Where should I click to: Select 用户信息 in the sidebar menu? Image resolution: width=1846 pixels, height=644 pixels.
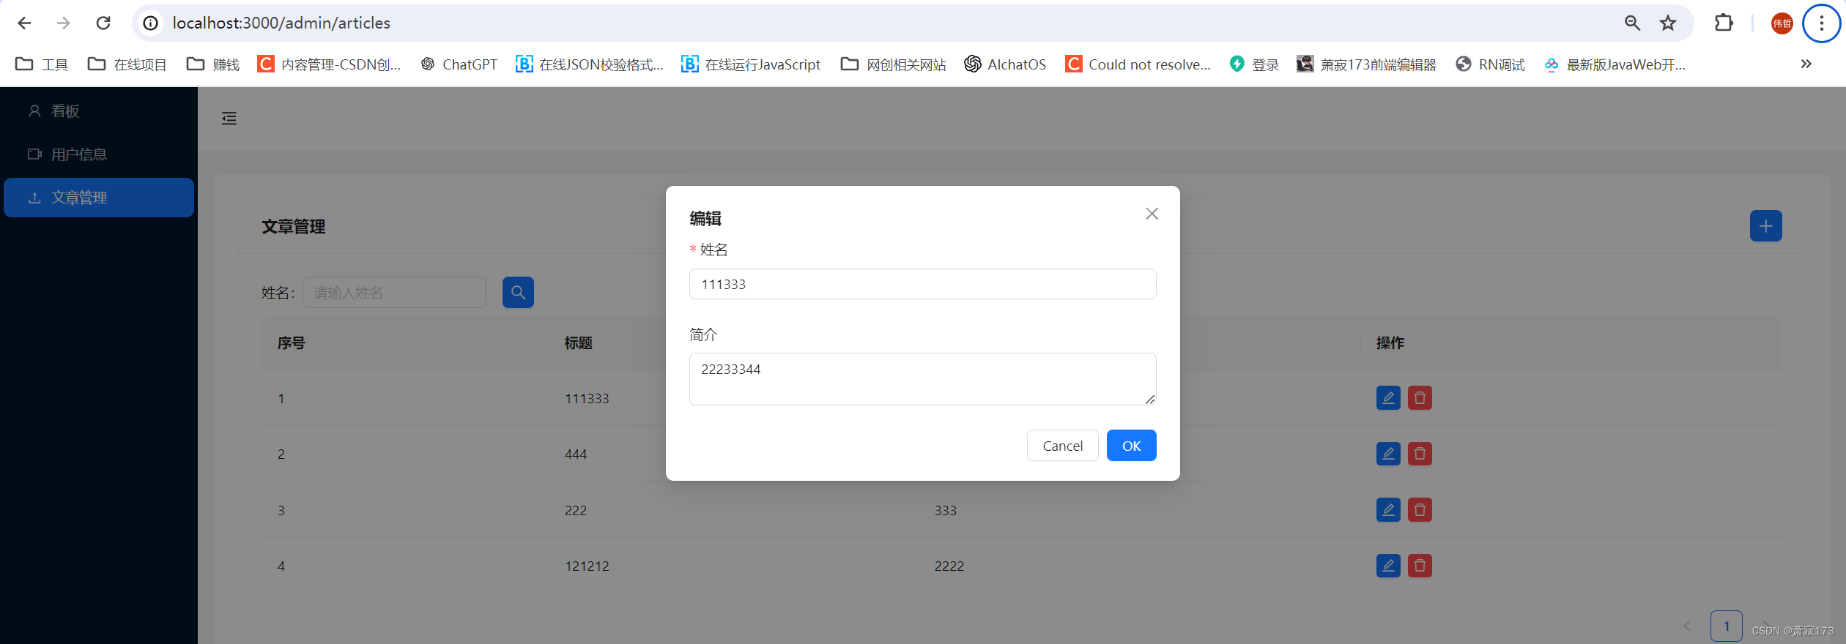point(99,154)
